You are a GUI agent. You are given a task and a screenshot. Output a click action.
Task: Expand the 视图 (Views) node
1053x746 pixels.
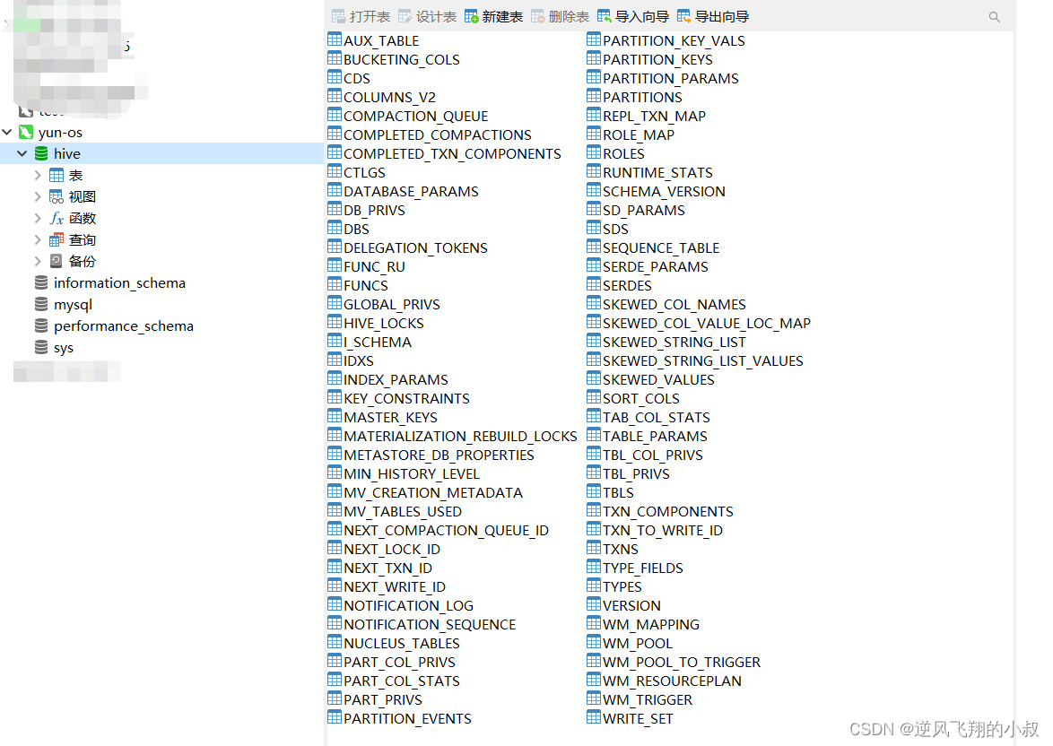click(x=38, y=196)
